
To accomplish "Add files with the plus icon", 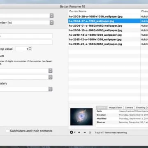I will coord(79,132).
